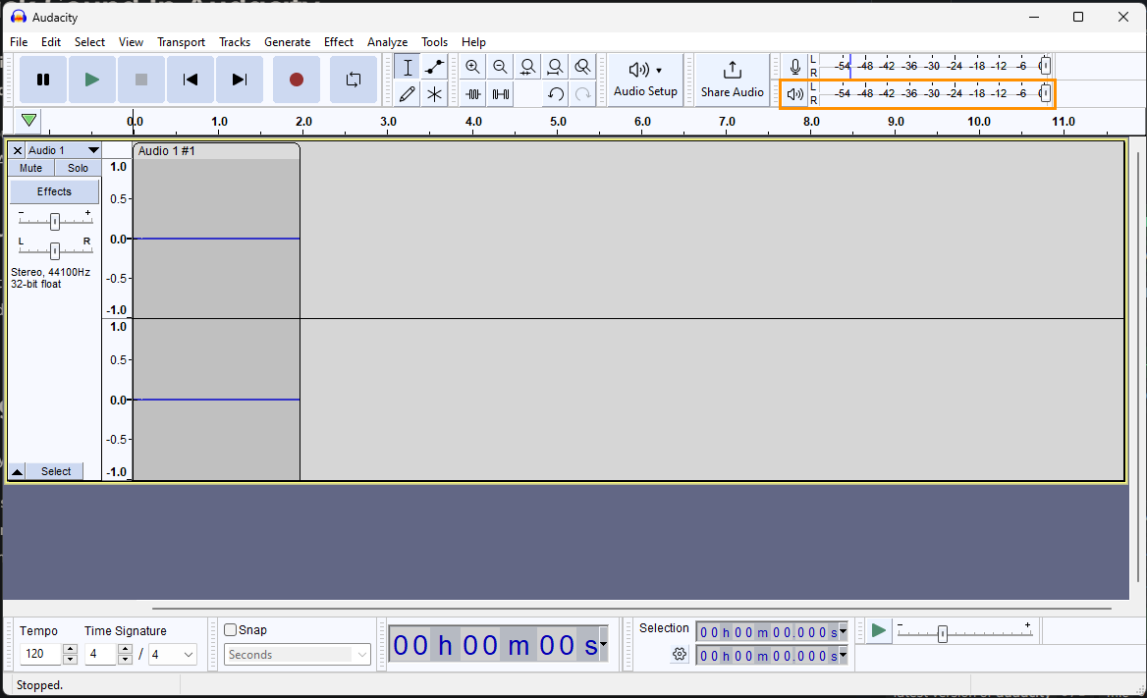Choose the Draw (pencil) tool
This screenshot has width=1147, height=698.
408,93
